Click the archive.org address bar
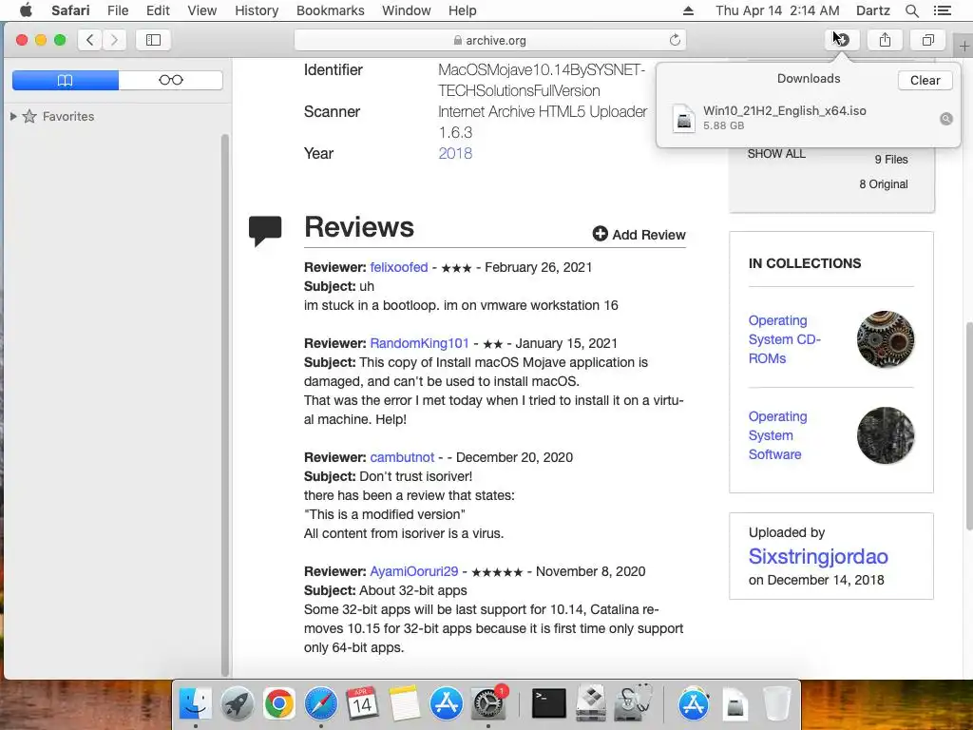This screenshot has width=973, height=730. [489, 40]
